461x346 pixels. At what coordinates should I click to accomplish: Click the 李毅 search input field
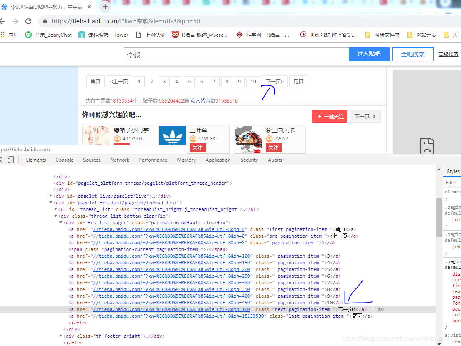237,54
